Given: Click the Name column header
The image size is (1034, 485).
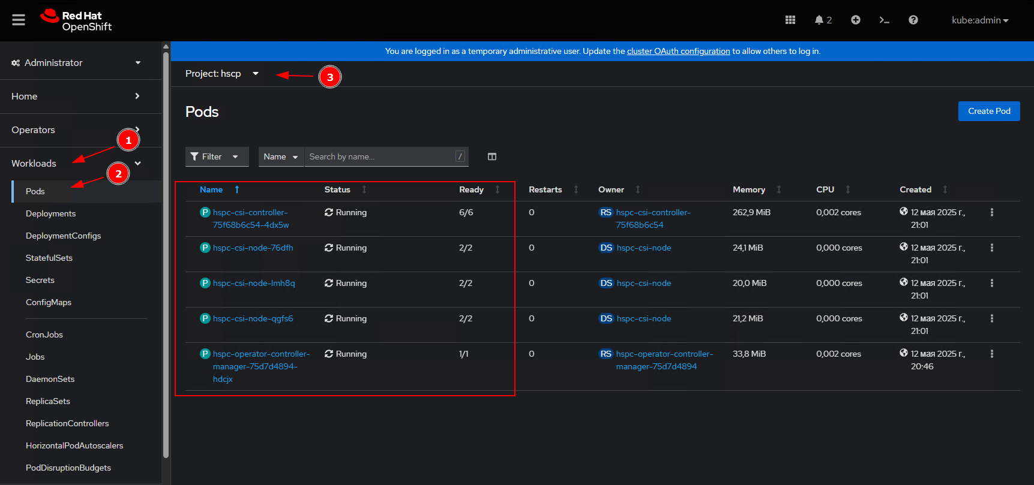Looking at the screenshot, I should click(211, 189).
